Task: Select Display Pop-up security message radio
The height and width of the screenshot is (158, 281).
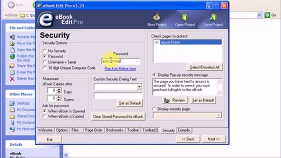Action: (154, 75)
